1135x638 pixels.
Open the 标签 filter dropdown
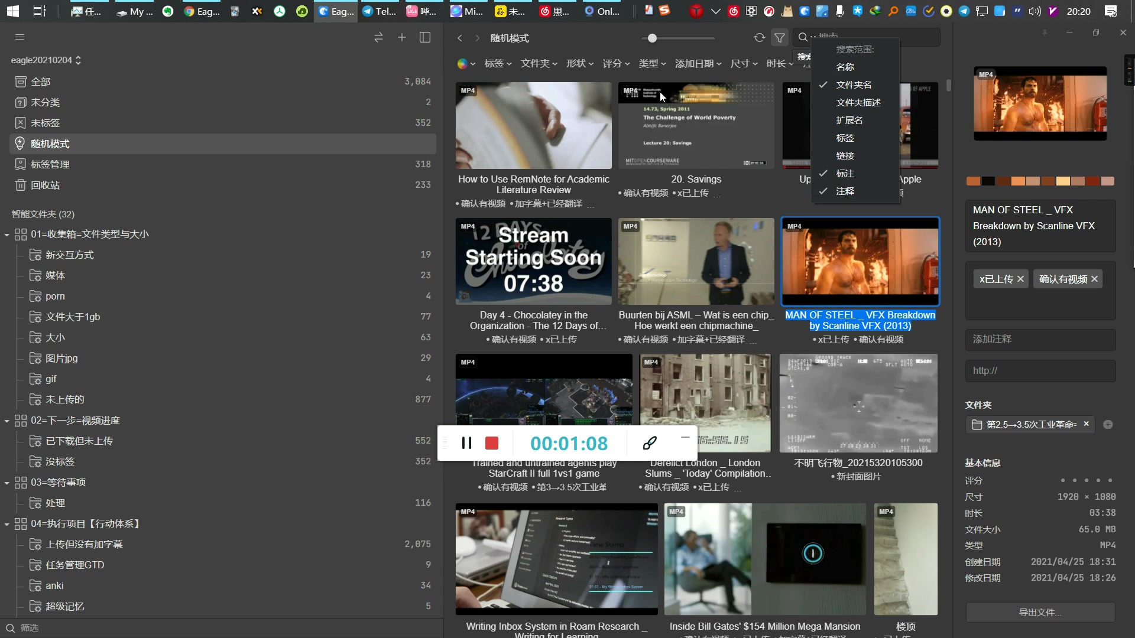(x=498, y=63)
